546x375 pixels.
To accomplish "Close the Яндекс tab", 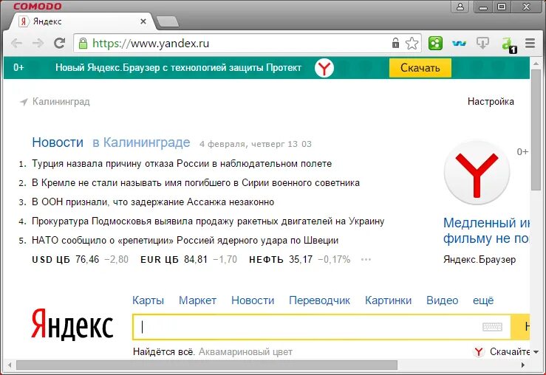I will click(x=143, y=21).
